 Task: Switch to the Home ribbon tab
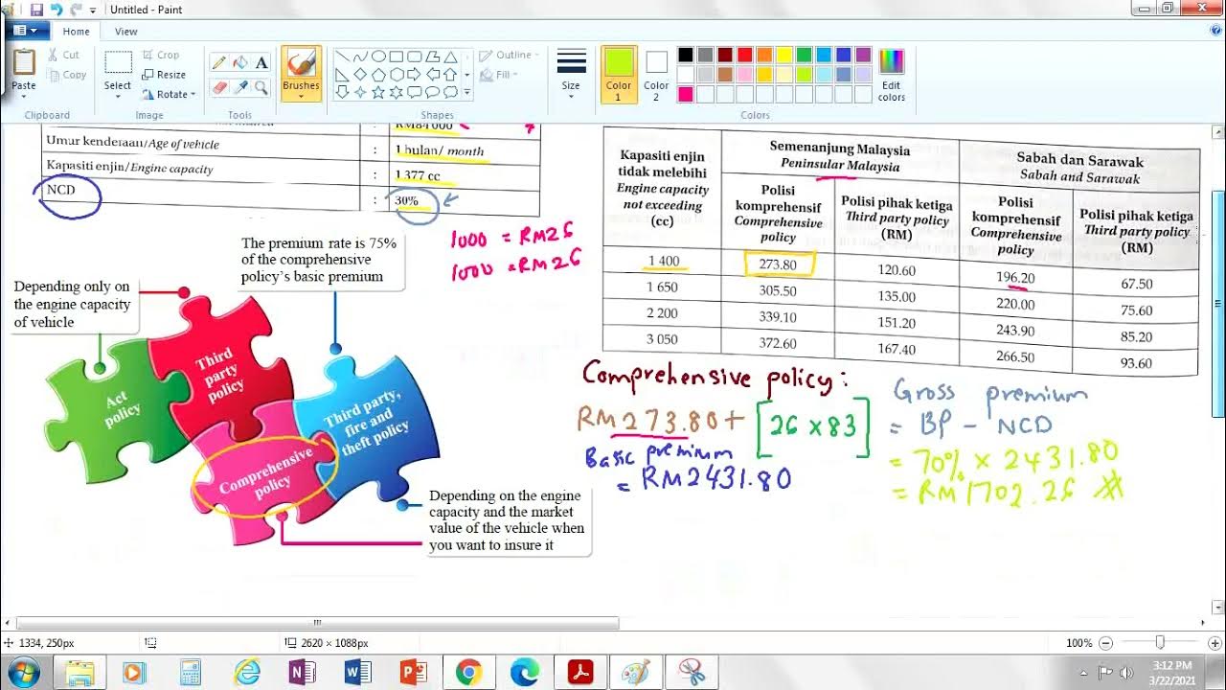[77, 32]
